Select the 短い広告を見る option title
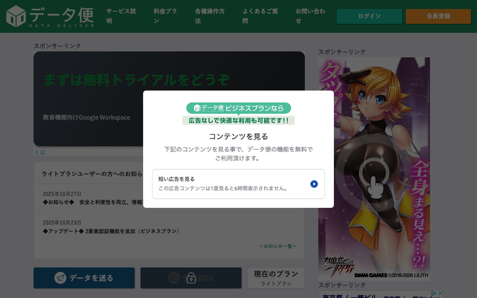Image resolution: width=477 pixels, height=298 pixels. coord(176,179)
